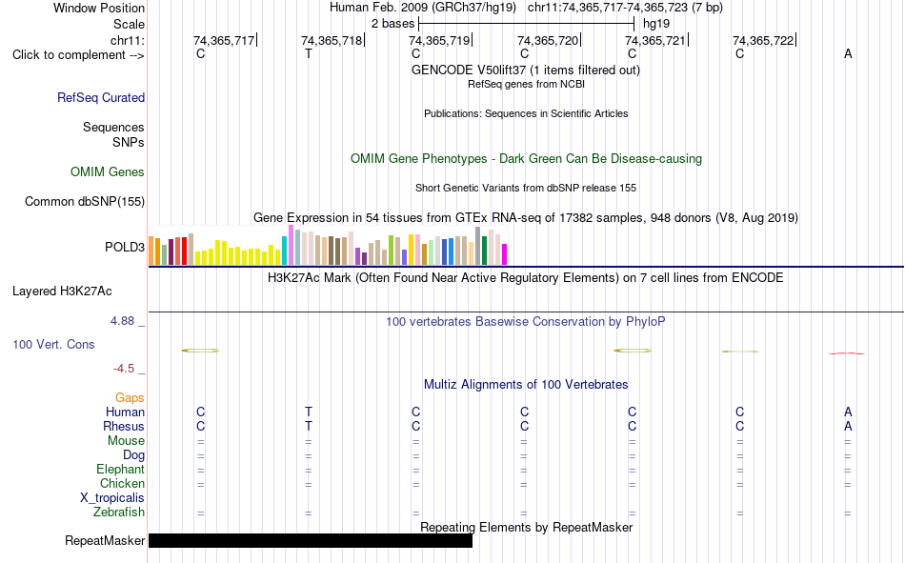Viewport: 905px width, 563px height.
Task: Select the Common dbSNP(155) track label
Action: pyautogui.click(x=84, y=202)
